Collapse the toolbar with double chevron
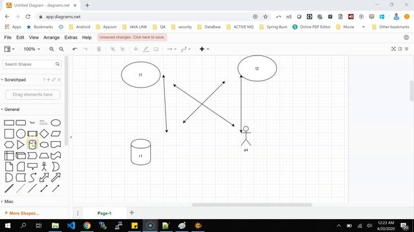414x232 pixels. [407, 49]
